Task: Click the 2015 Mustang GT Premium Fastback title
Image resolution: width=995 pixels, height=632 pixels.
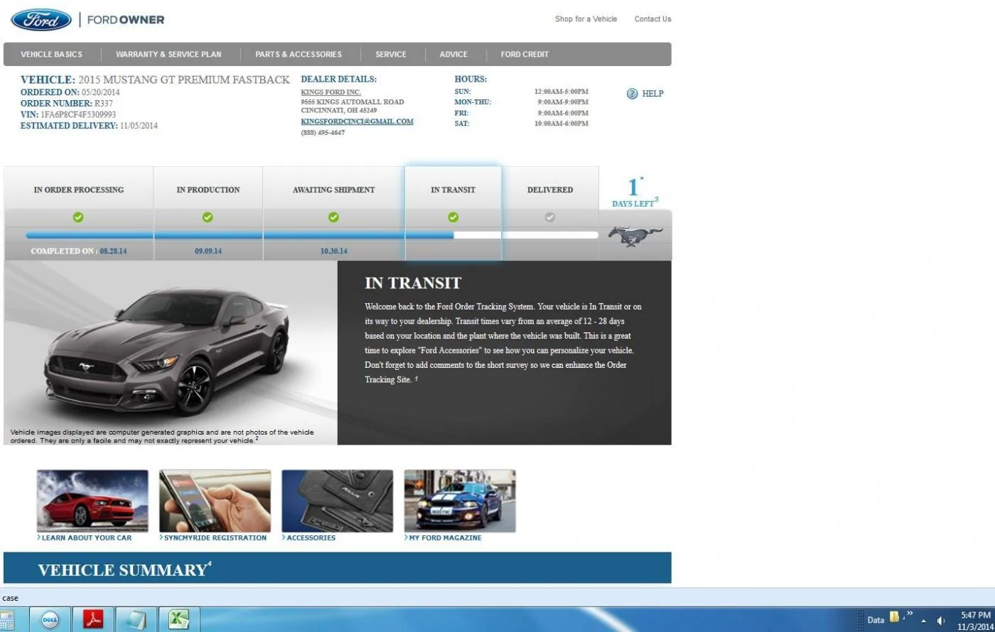Action: point(184,80)
